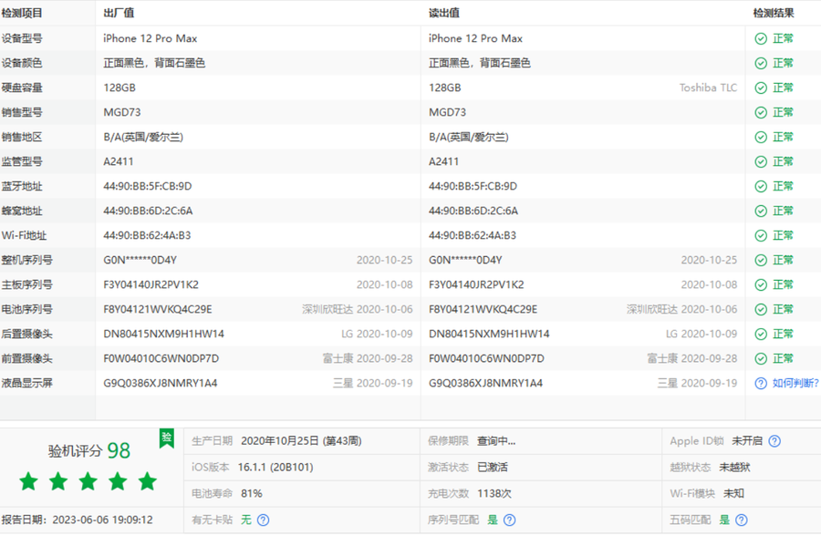Screen dimensions: 821x536
Task: Select factory mainboard serial F3Y04140JR2PV1K2
Action: (151, 284)
